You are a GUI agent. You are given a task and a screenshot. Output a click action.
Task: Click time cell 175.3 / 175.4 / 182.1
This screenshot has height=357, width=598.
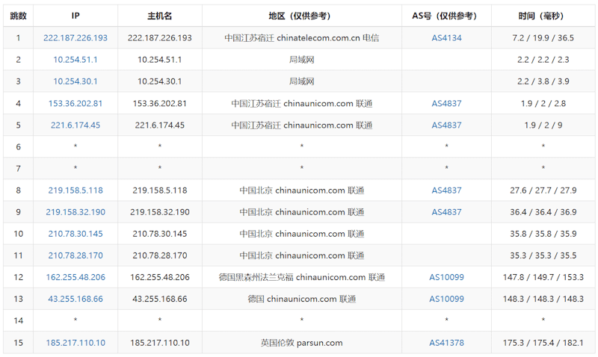tap(543, 343)
